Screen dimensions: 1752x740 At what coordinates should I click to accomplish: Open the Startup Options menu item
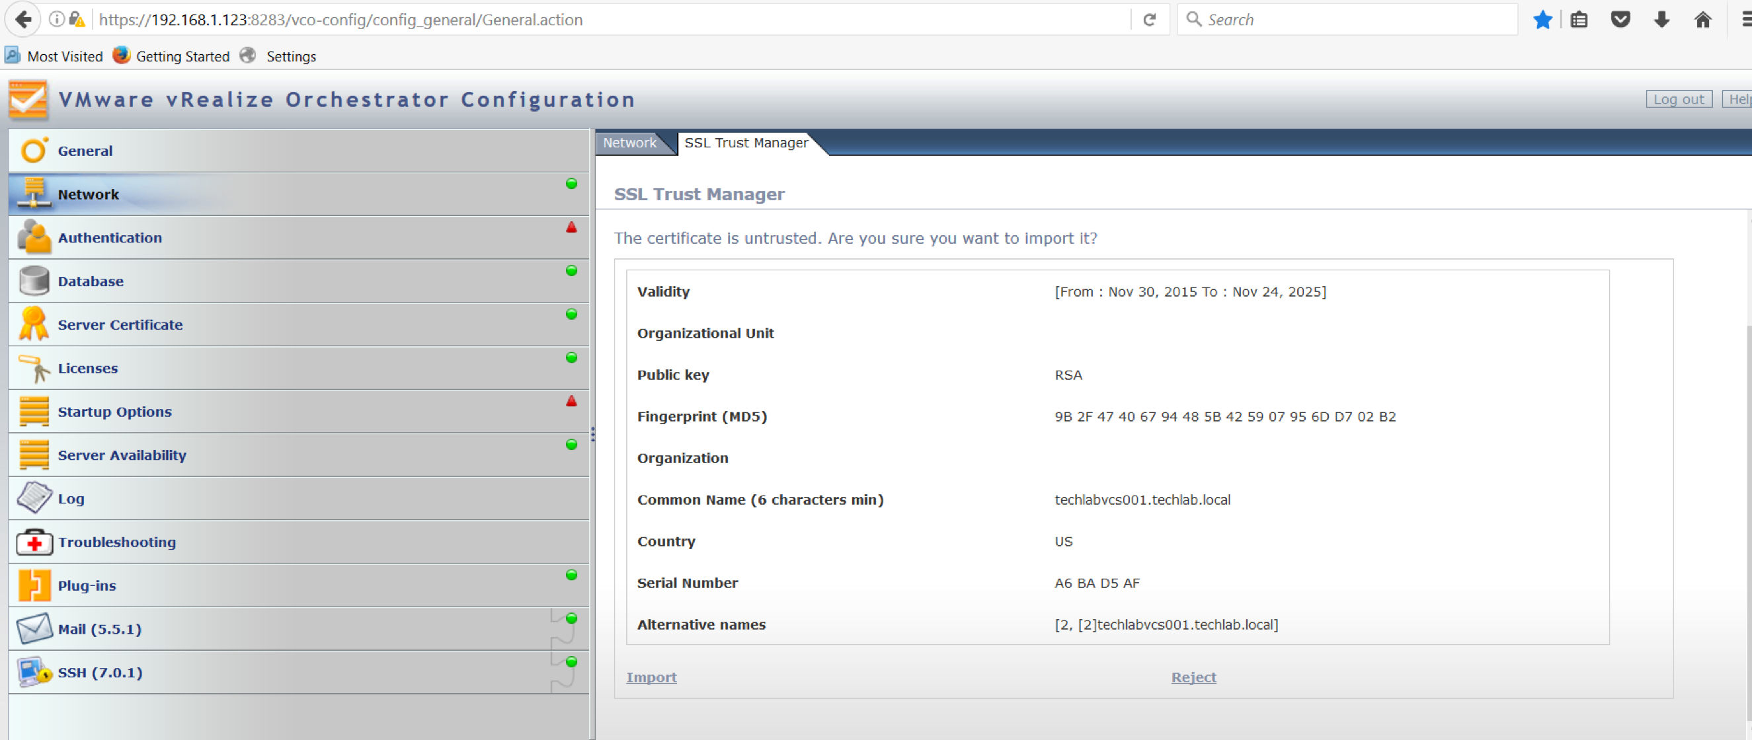299,411
